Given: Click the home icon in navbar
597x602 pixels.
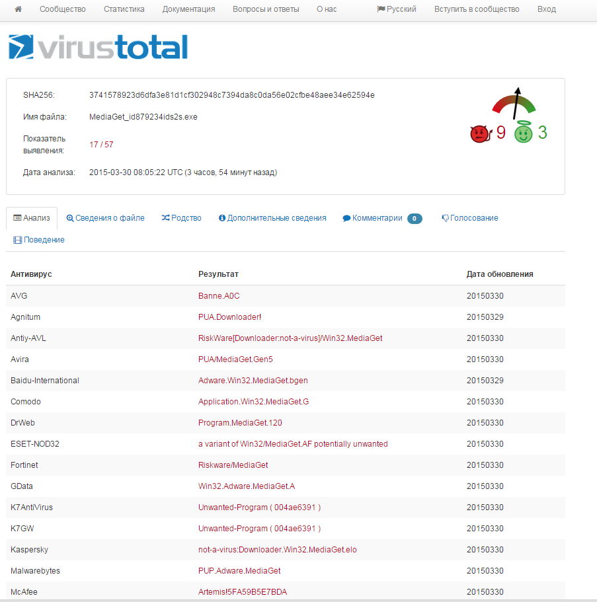Looking at the screenshot, I should point(18,9).
